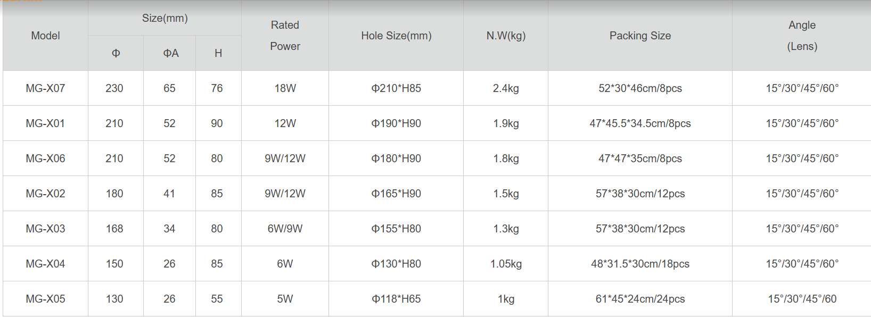Select the MG-X02 model cell
This screenshot has height=317, width=871.
click(x=45, y=194)
